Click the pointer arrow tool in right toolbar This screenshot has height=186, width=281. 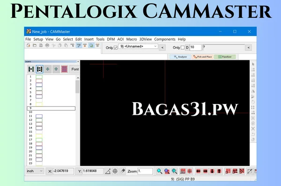(253, 64)
